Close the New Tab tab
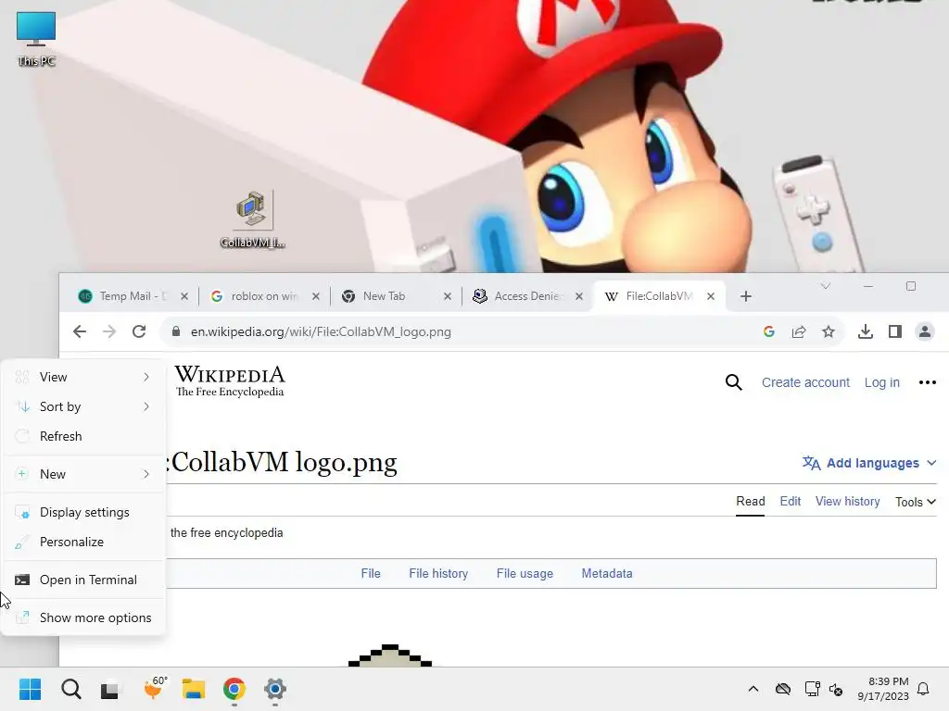This screenshot has width=949, height=711. click(448, 296)
